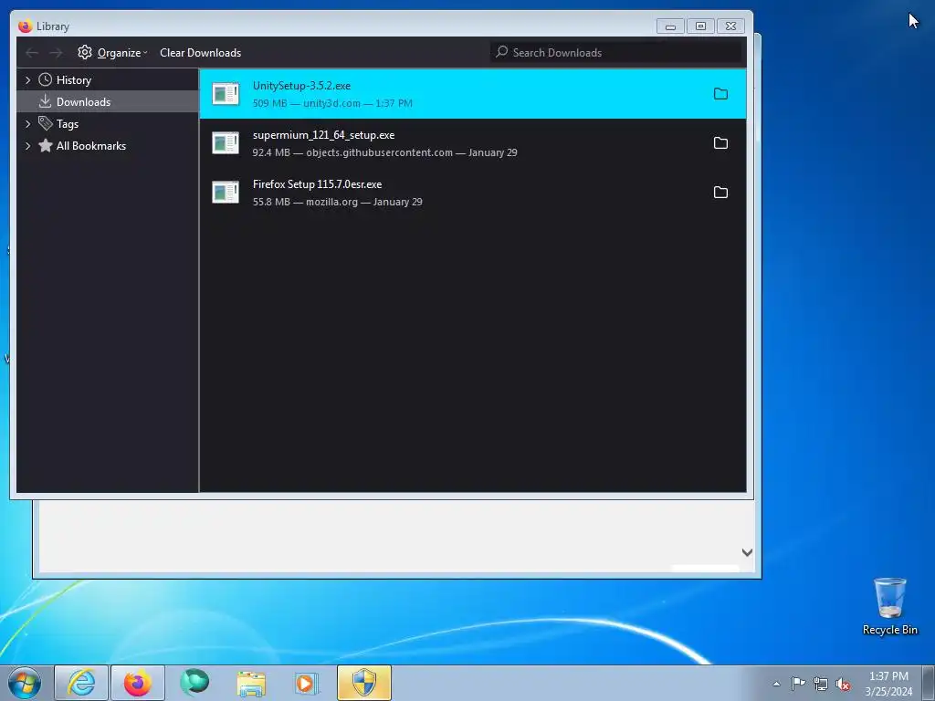Click the Show desktop strip

(929, 683)
